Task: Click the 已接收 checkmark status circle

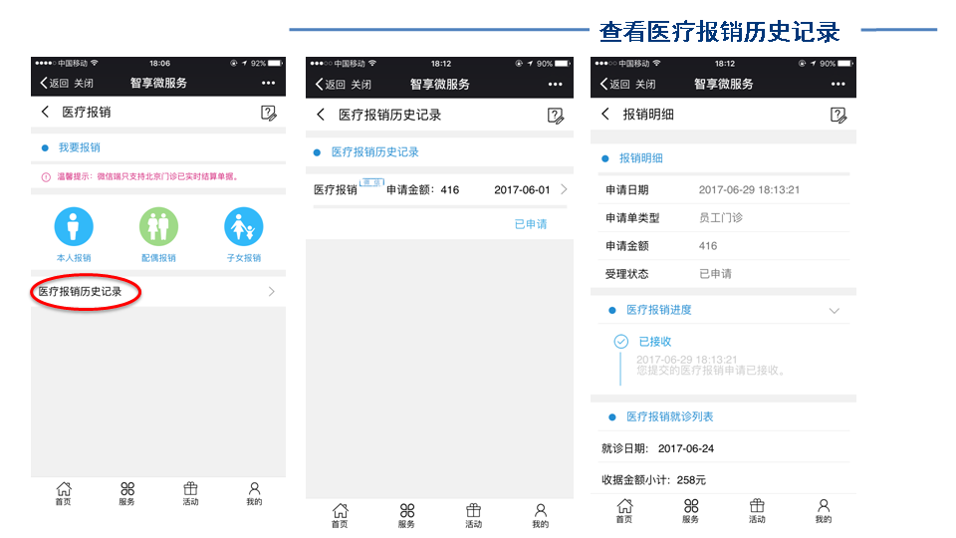Action: (621, 342)
